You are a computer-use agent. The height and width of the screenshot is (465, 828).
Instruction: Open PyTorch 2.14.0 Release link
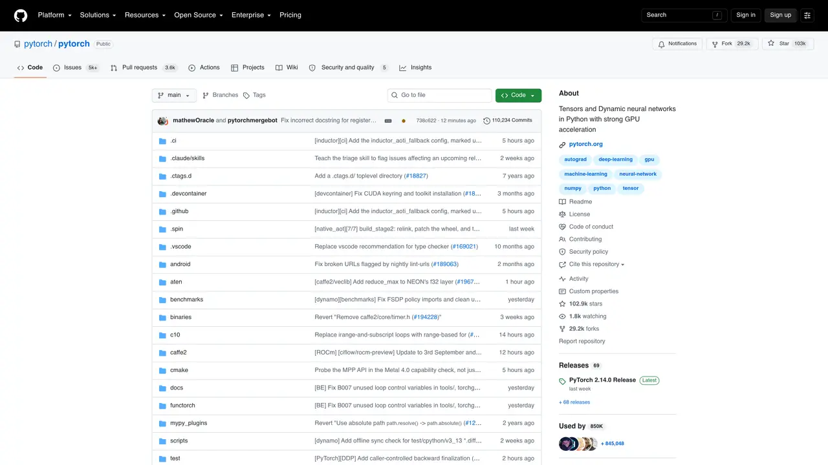pos(602,380)
